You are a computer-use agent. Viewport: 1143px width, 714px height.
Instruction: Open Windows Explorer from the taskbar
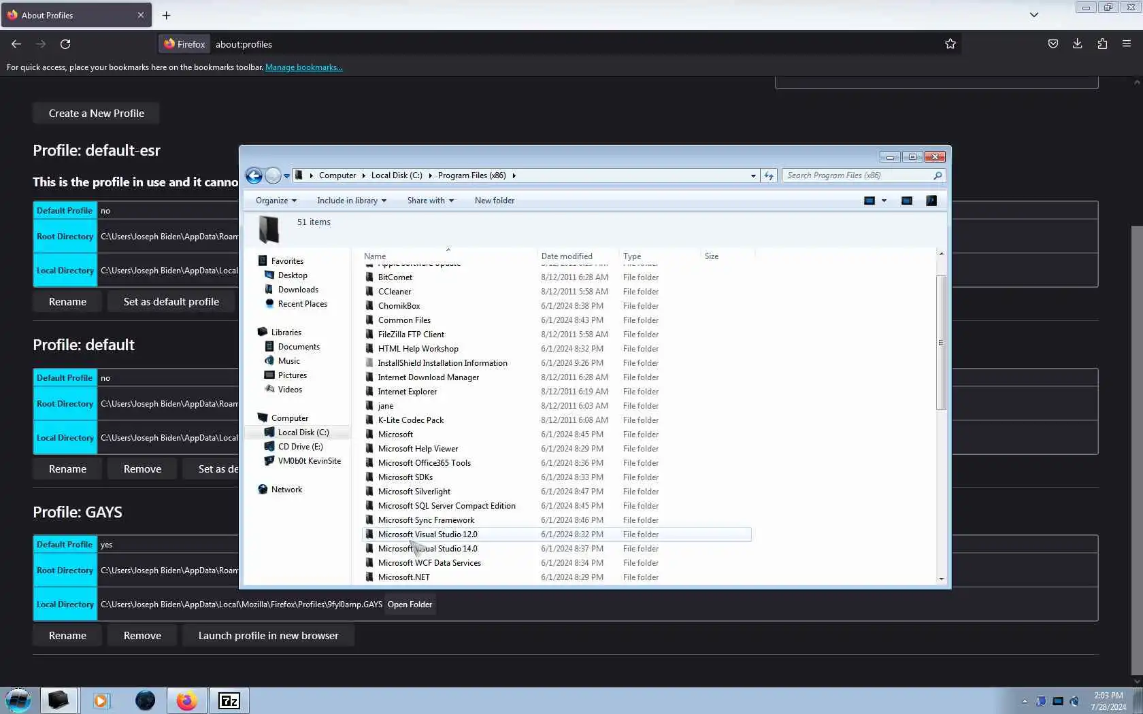point(59,700)
